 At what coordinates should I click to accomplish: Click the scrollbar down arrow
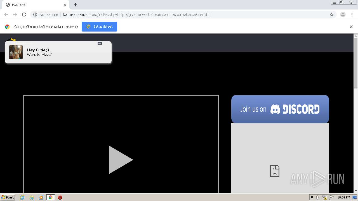pos(356,191)
